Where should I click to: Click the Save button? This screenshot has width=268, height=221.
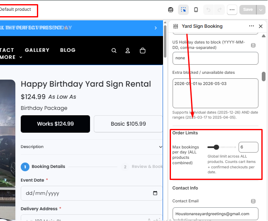pos(248,10)
